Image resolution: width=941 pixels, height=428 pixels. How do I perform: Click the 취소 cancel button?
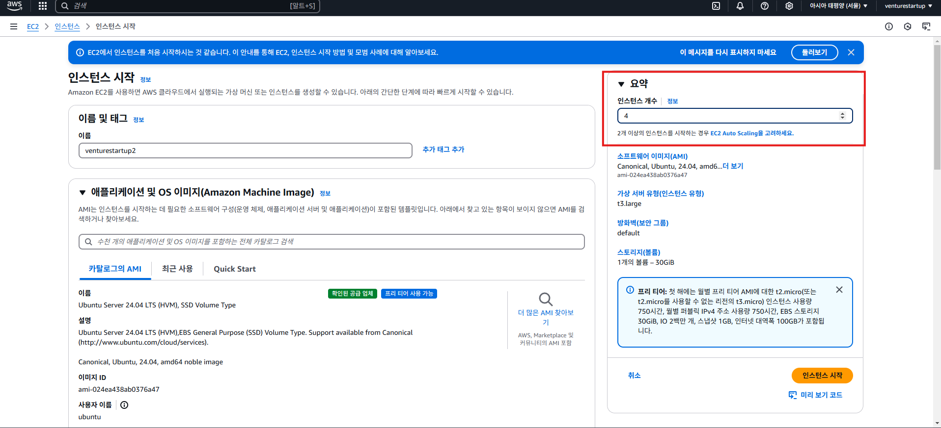(x=634, y=376)
